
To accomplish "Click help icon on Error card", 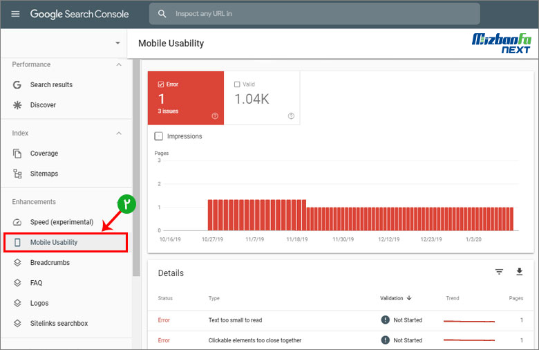I will point(215,116).
